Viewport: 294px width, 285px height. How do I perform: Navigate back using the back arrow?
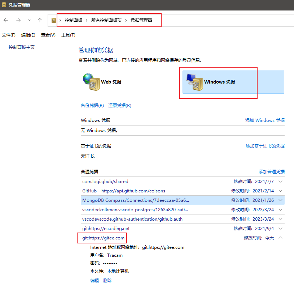6,20
